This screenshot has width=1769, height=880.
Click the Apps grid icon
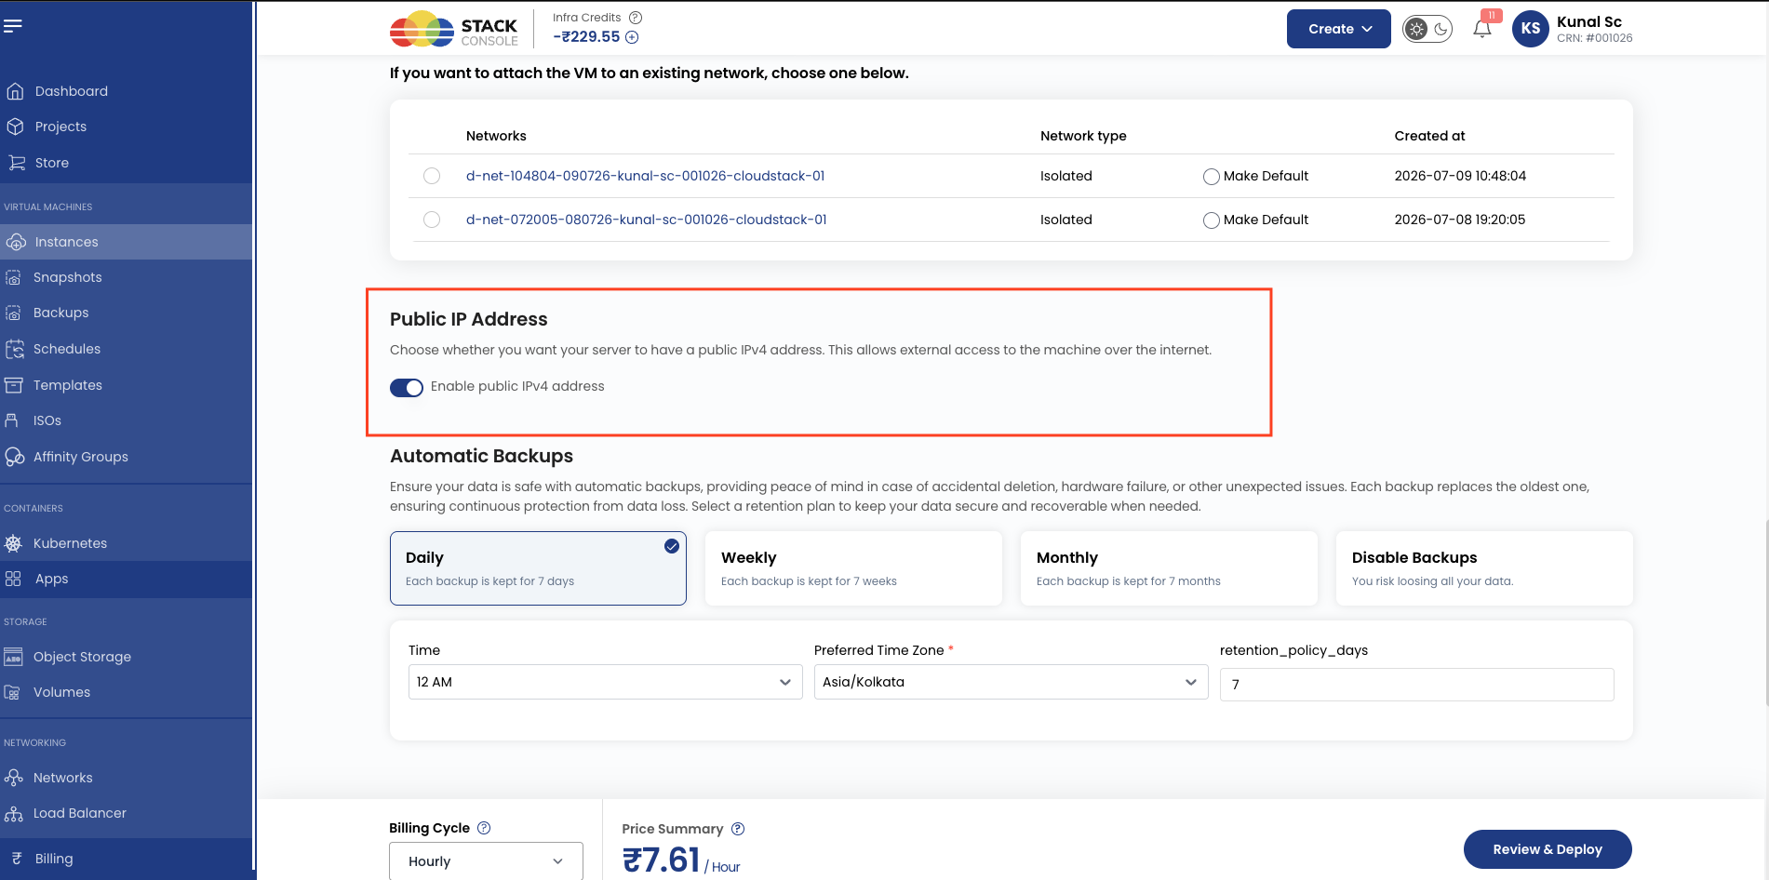[13, 579]
